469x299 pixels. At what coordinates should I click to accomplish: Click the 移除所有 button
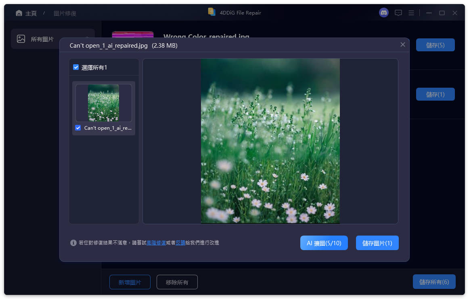pos(177,282)
